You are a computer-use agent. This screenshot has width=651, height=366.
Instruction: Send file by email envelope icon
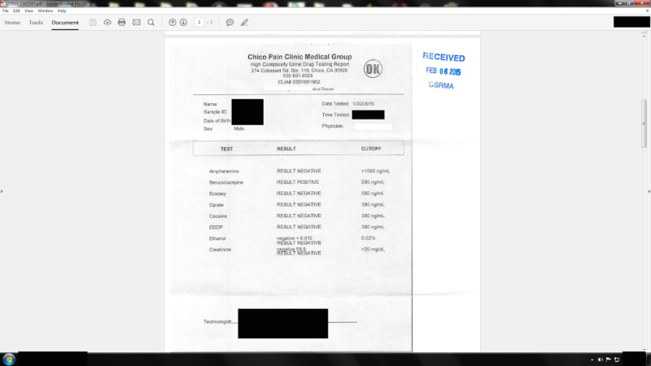[137, 22]
